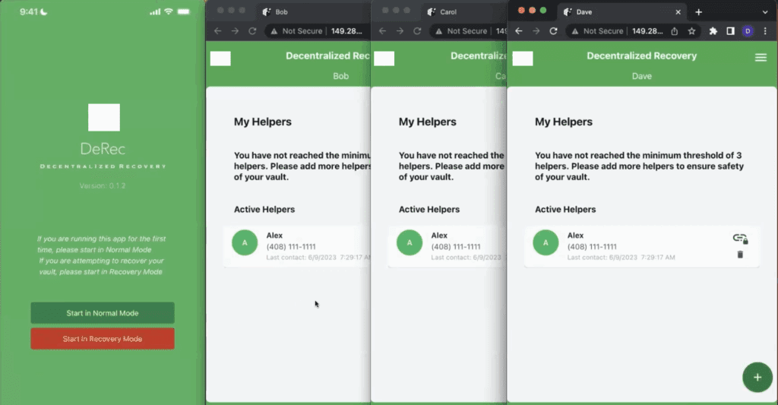Screen dimensions: 778x405
Task: Open the Chrome extensions puzzle icon
Action: [713, 31]
